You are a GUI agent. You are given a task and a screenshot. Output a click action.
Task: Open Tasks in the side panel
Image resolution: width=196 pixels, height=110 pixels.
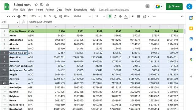[191, 39]
